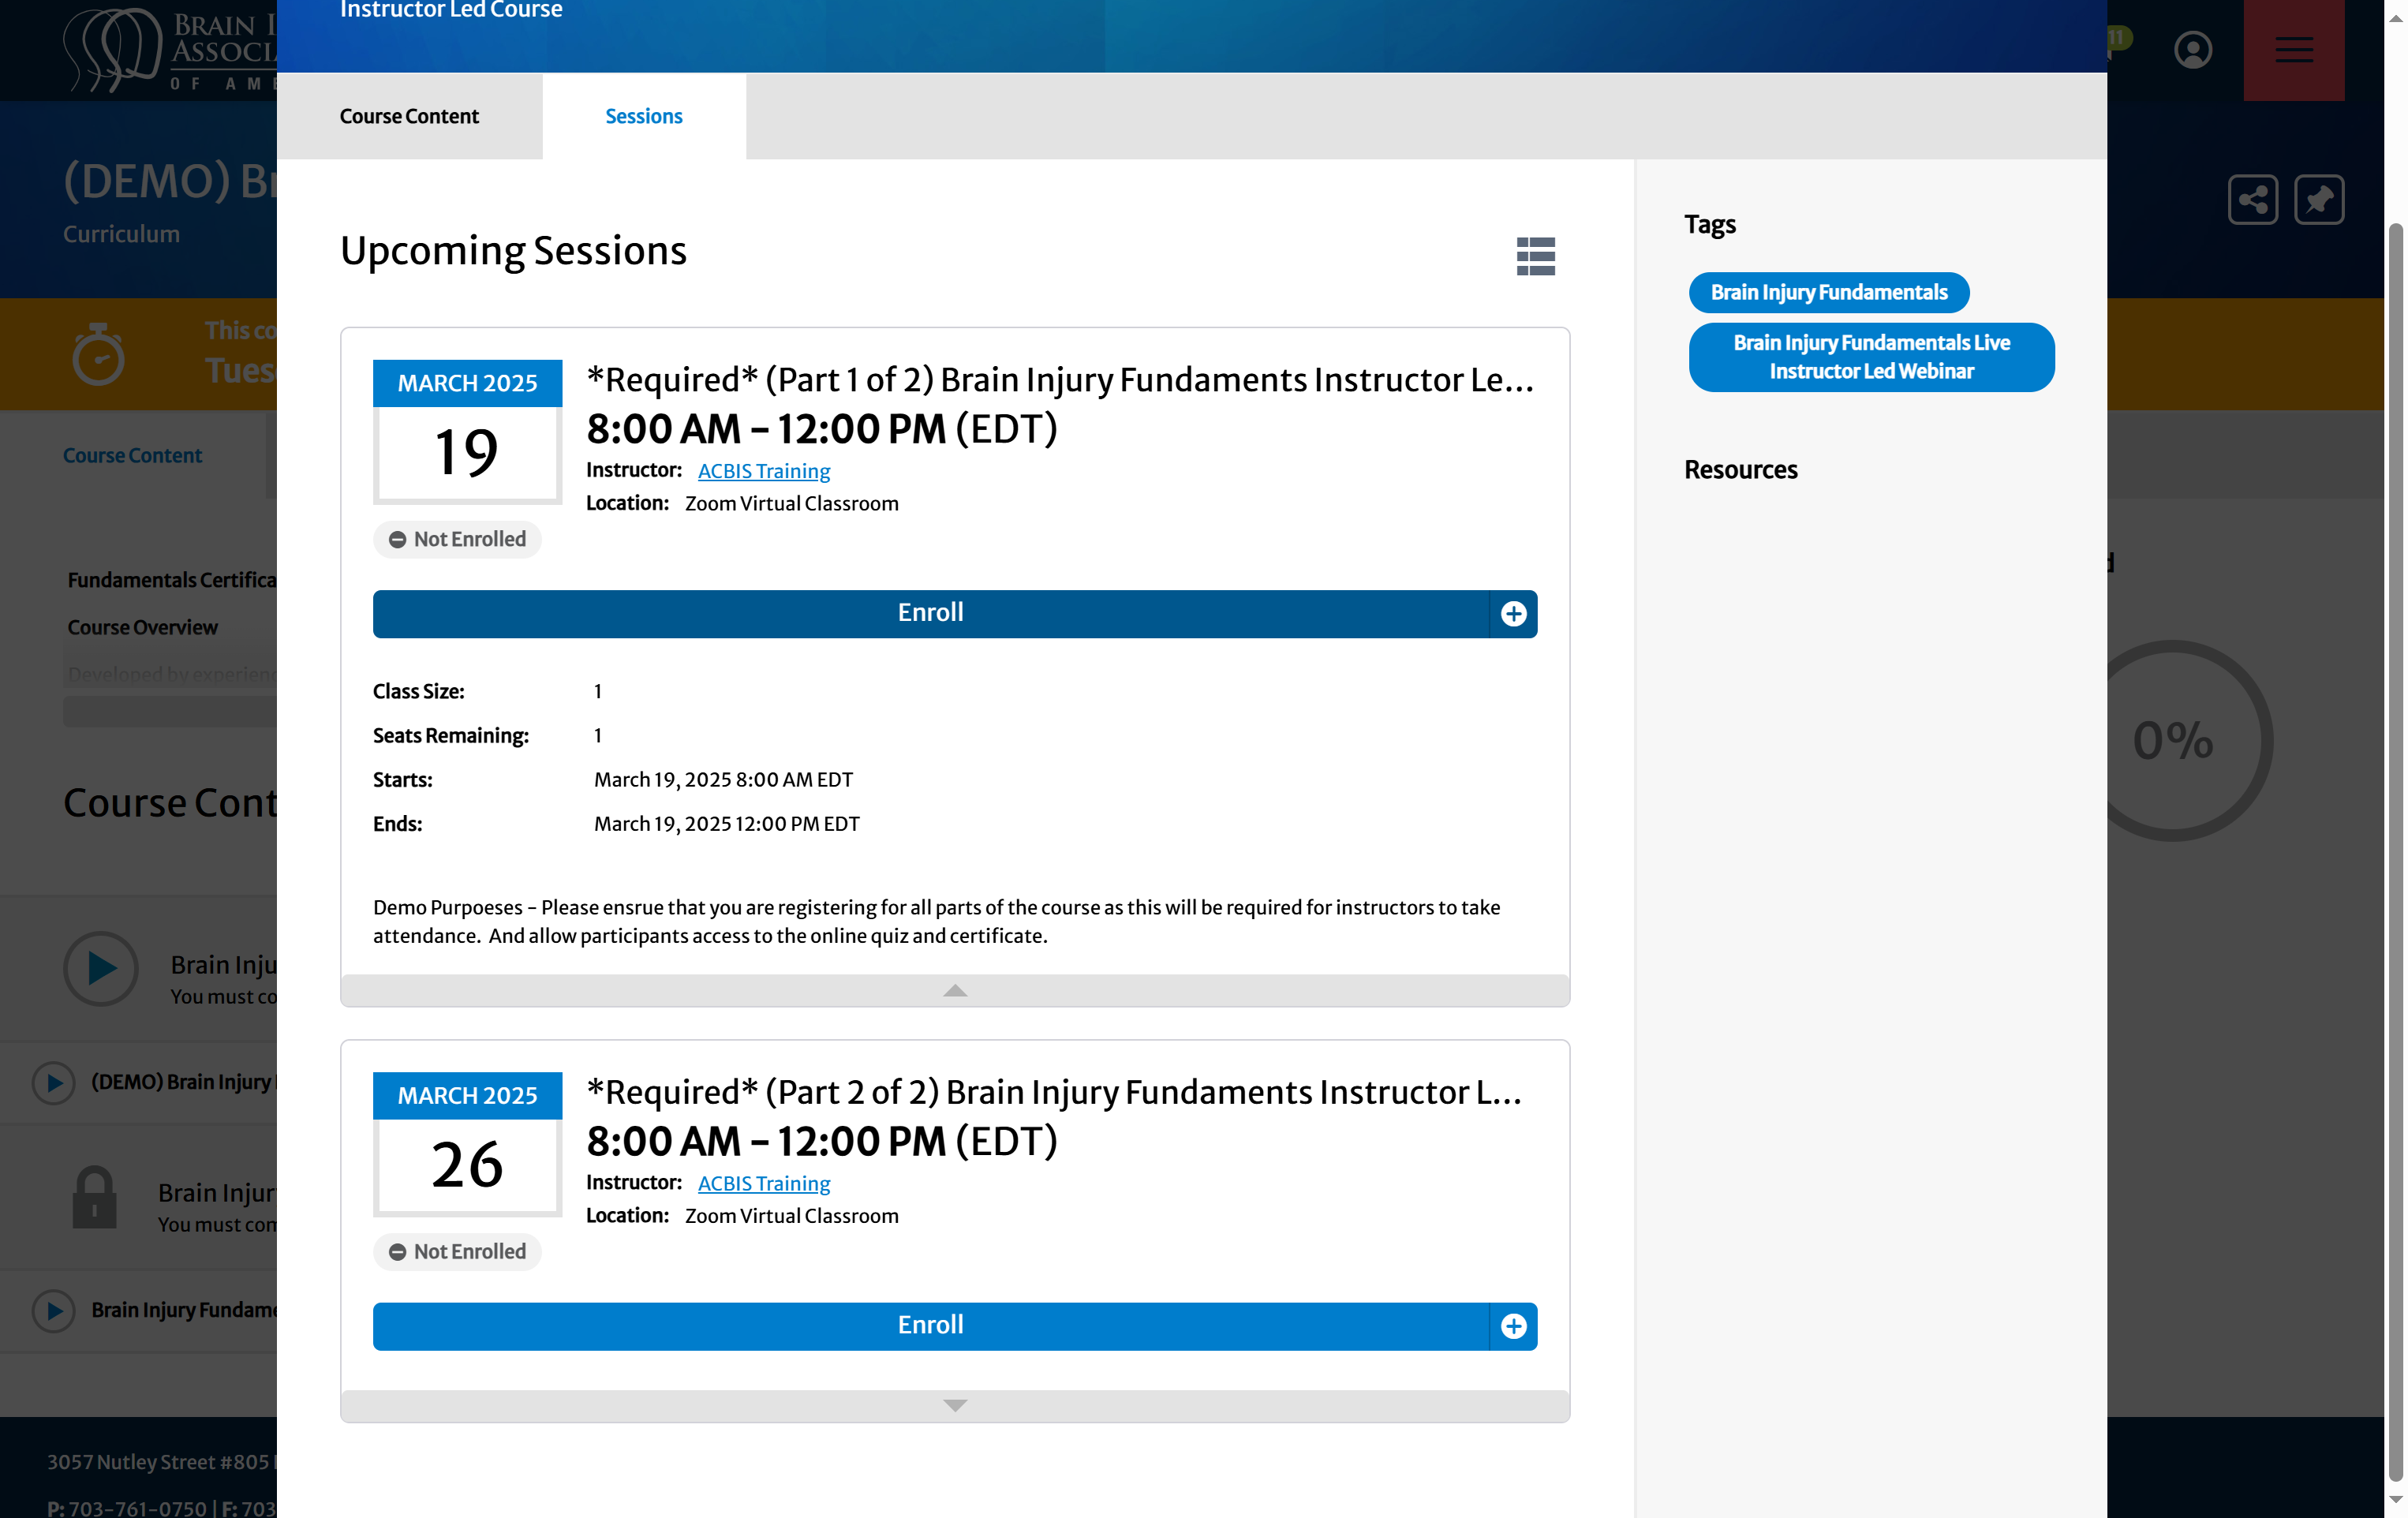The height and width of the screenshot is (1518, 2408).
Task: Click the lock icon on locked course item
Action: [x=95, y=1197]
